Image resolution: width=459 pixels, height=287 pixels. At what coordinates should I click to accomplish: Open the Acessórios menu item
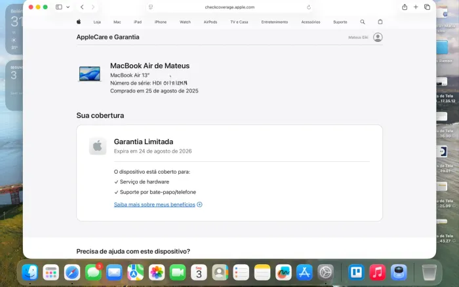click(311, 22)
